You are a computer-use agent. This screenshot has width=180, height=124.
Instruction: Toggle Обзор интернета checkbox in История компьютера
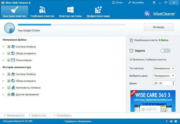pyautogui.click(x=9, y=81)
